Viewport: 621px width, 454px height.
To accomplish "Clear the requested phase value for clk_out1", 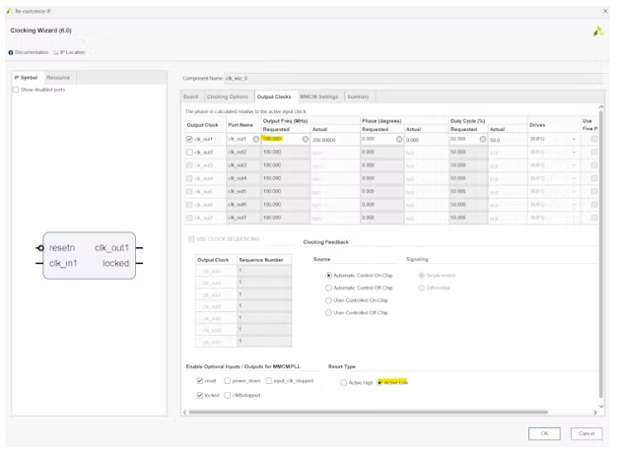I will (x=399, y=140).
